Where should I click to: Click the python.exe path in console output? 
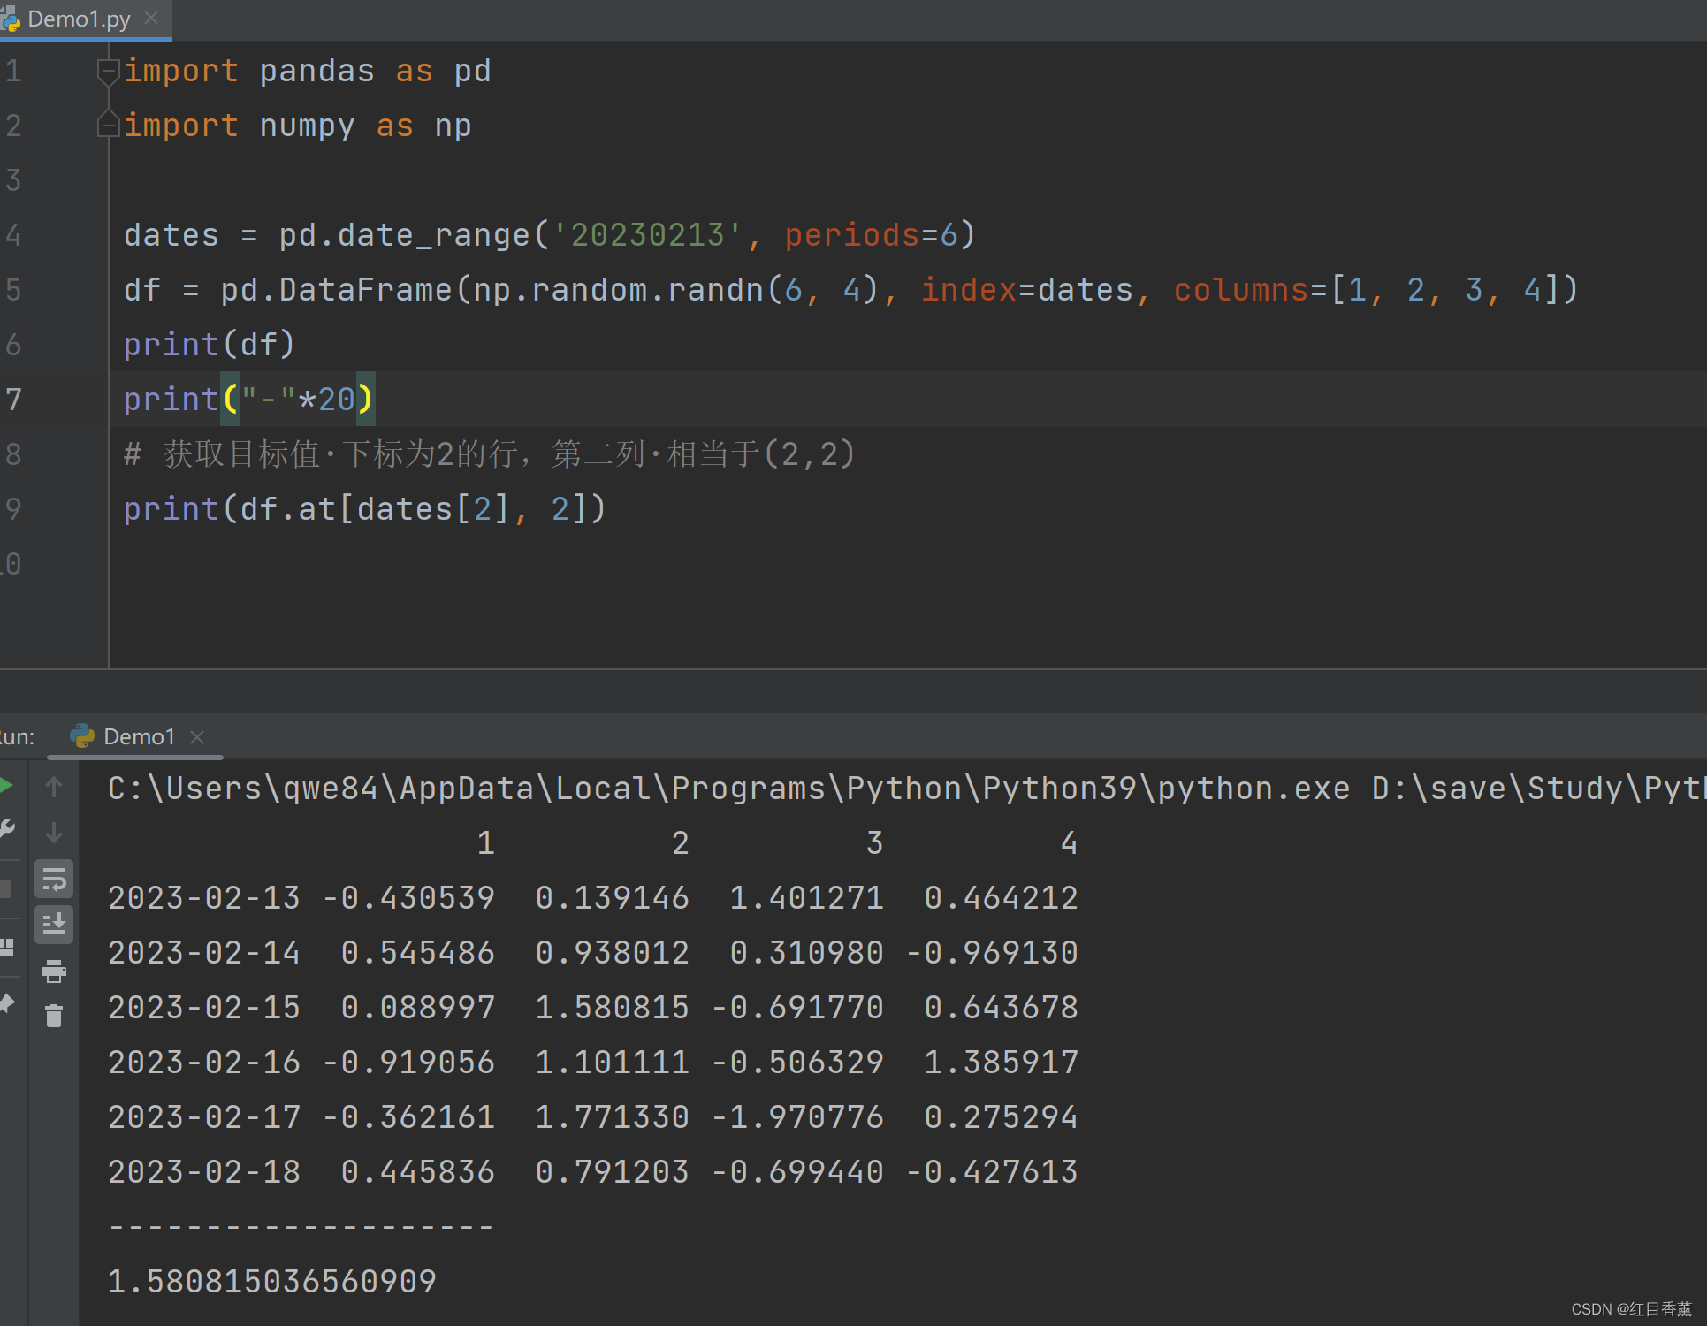[728, 789]
